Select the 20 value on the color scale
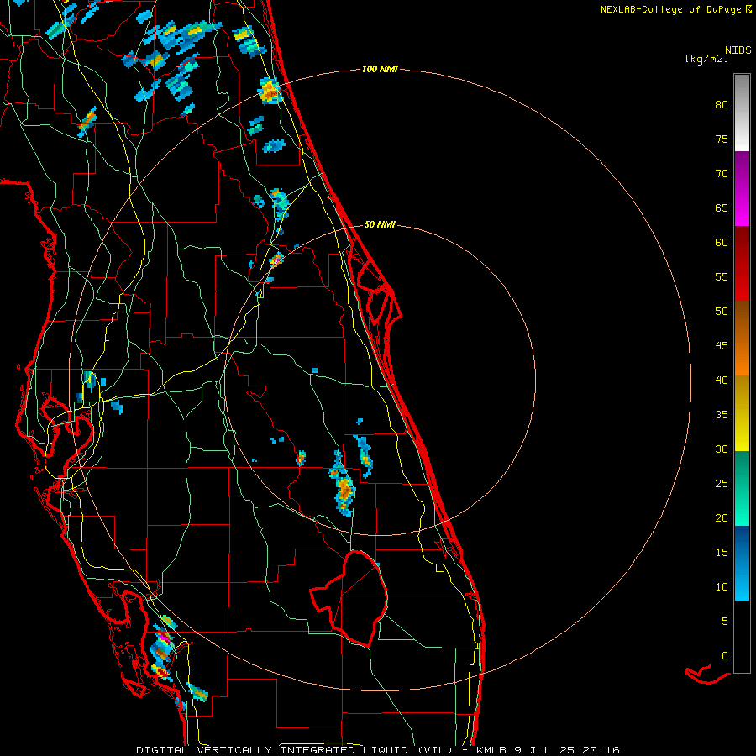 [x=722, y=517]
